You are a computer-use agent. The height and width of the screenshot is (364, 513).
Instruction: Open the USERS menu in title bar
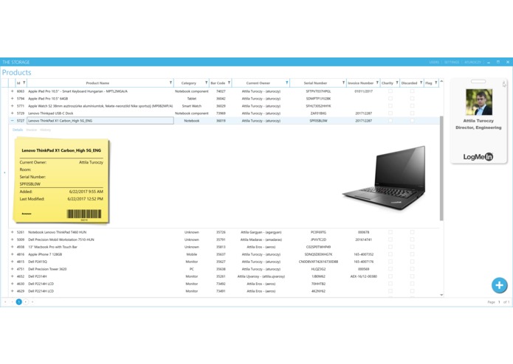click(434, 62)
